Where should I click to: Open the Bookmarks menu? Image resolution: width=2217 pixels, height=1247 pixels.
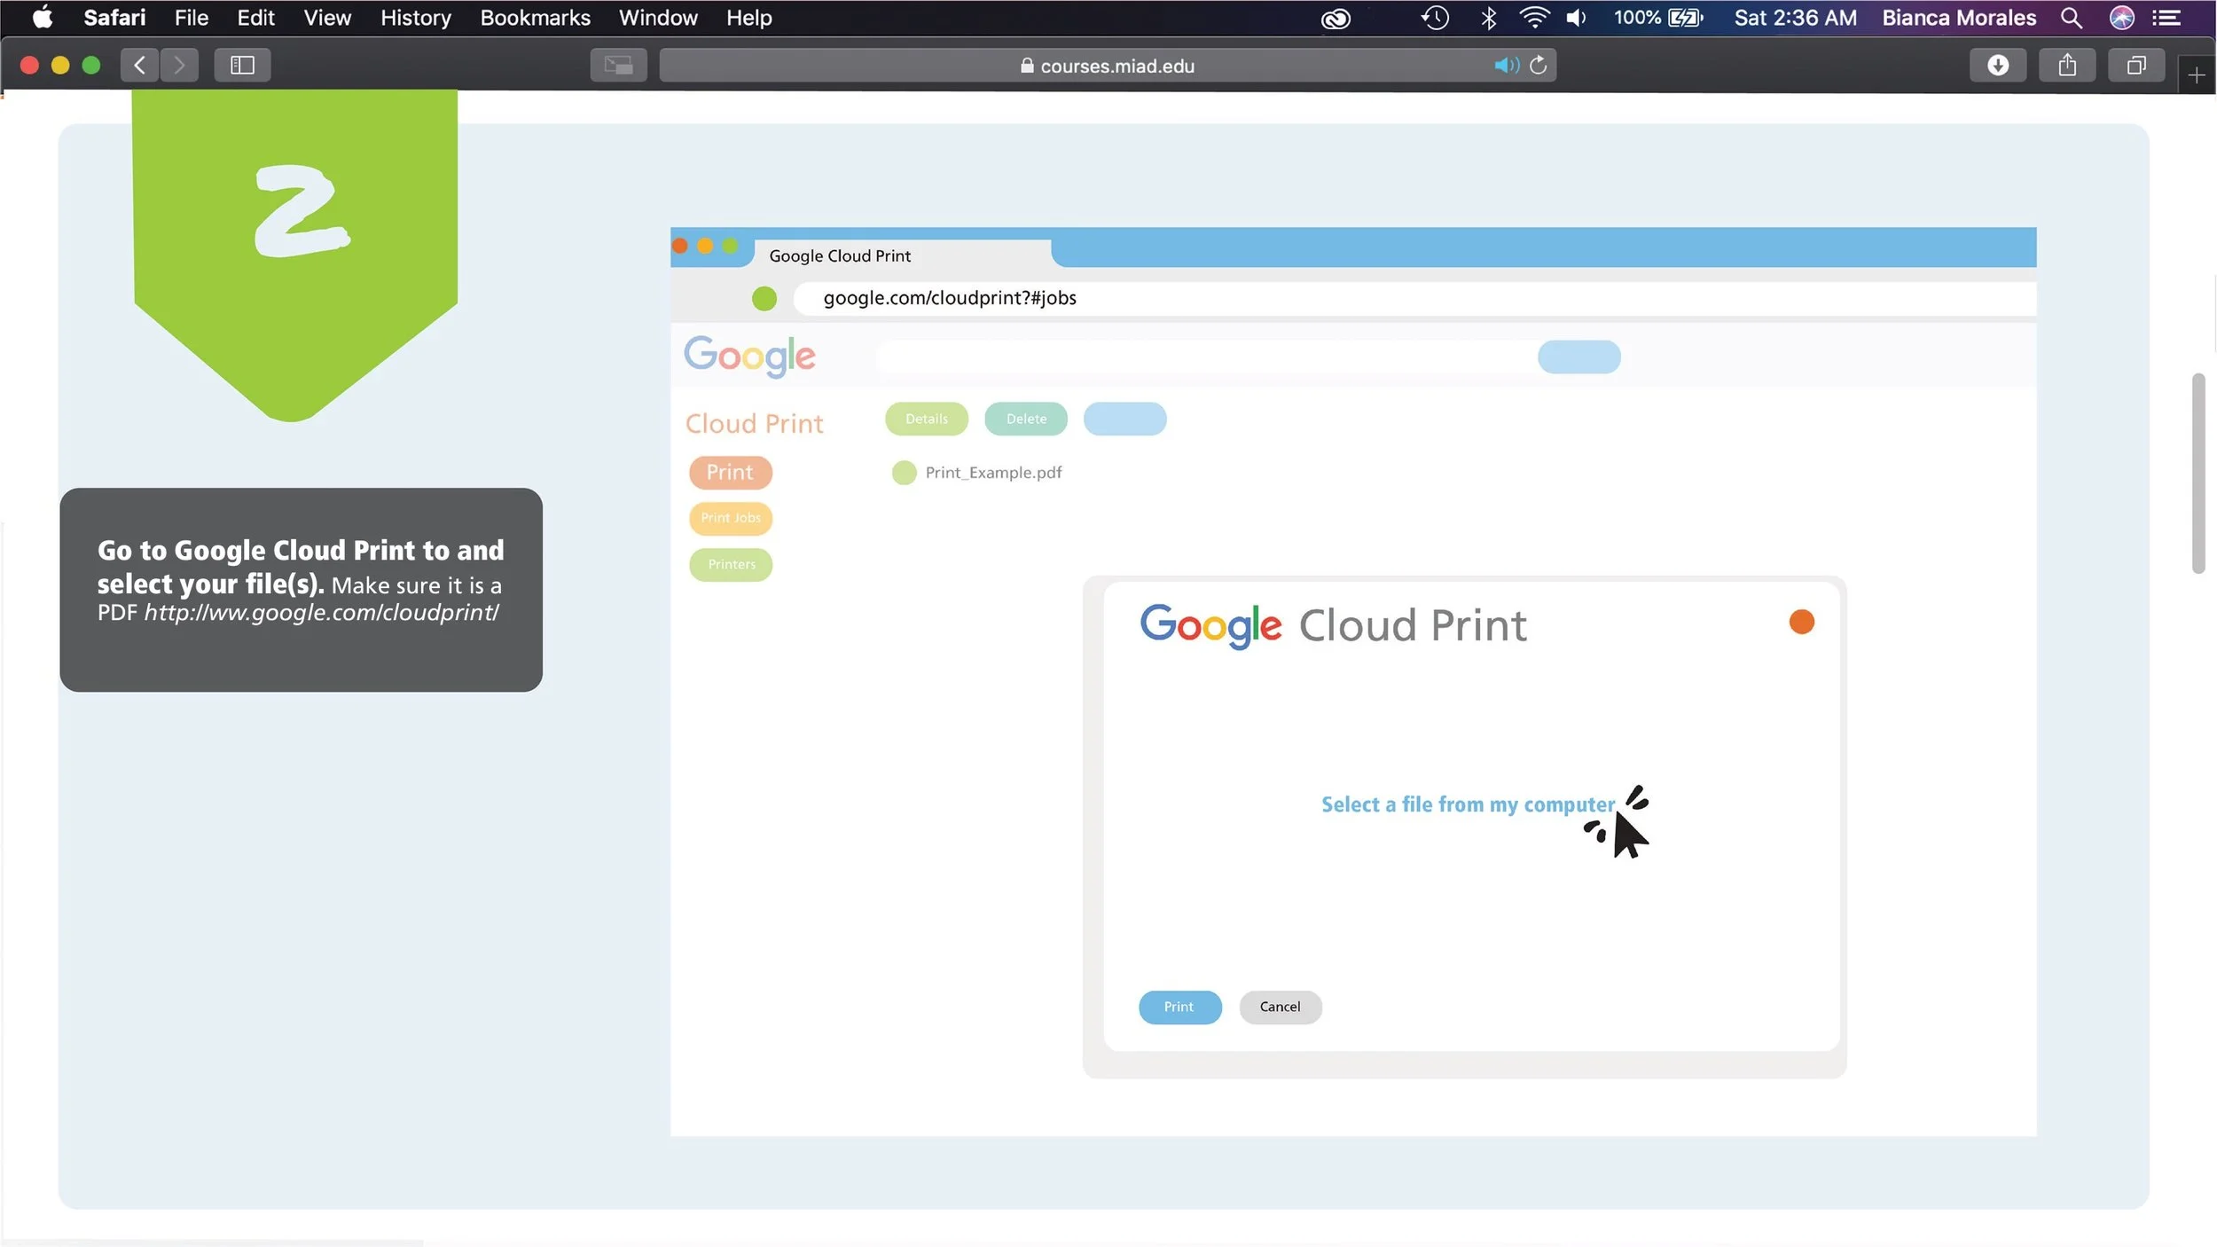pyautogui.click(x=535, y=18)
